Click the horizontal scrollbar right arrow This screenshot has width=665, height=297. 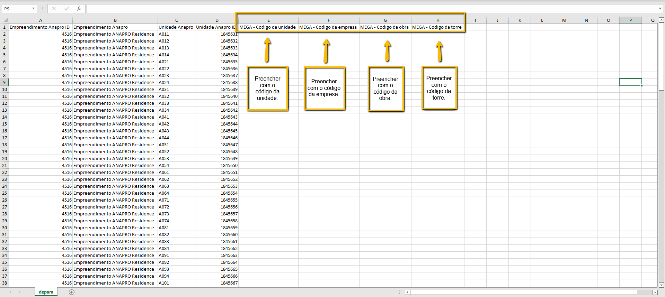[655, 293]
